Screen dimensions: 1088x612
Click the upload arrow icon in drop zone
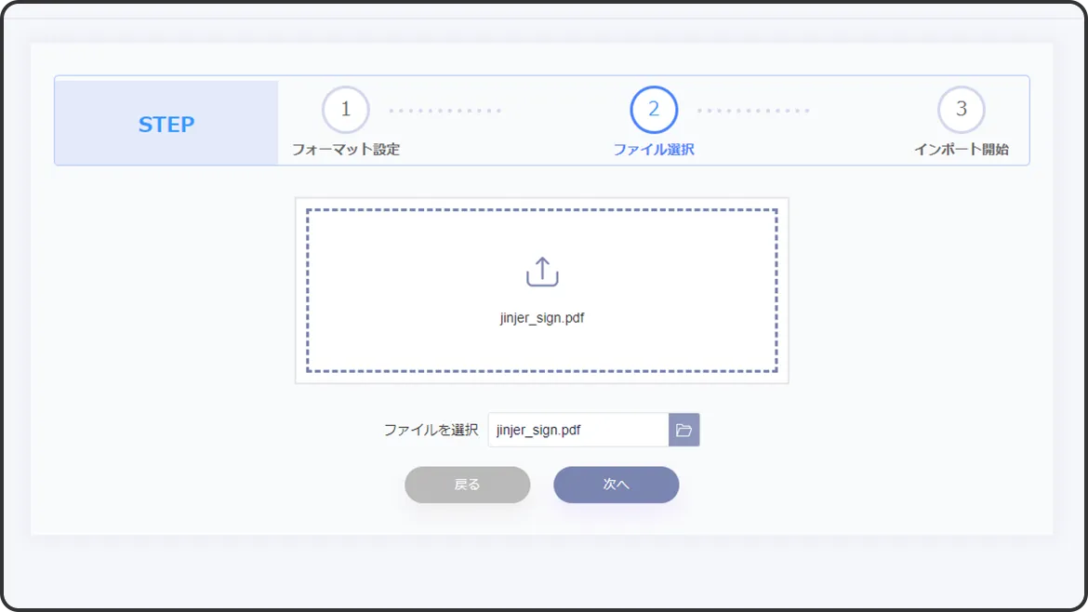click(542, 272)
